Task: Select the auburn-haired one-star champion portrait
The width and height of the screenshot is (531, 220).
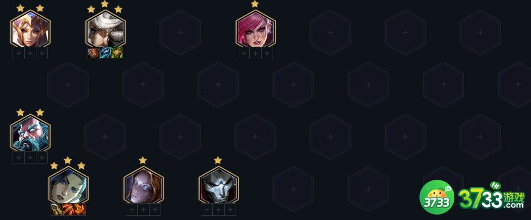Action: click(x=143, y=186)
